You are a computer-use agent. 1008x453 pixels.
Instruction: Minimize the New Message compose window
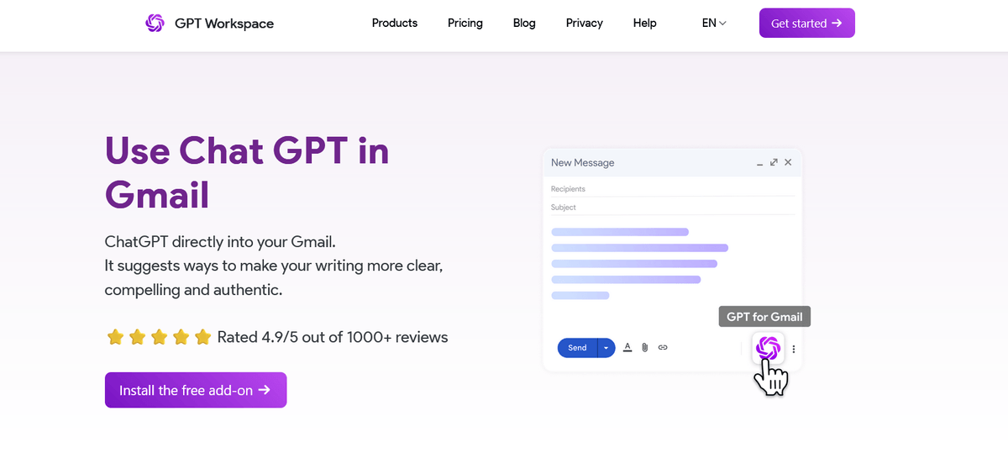click(760, 163)
